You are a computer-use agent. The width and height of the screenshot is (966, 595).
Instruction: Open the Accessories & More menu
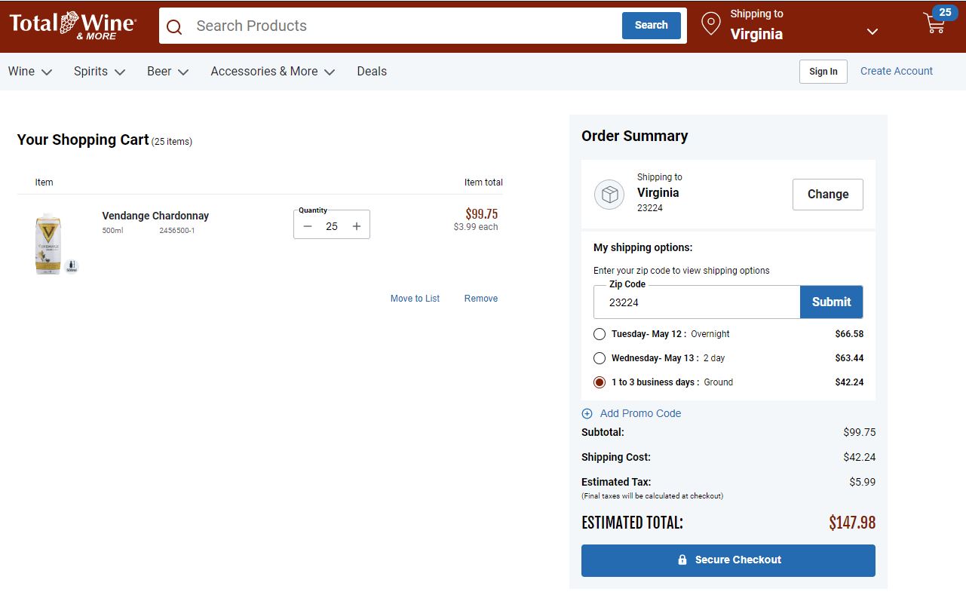(272, 72)
